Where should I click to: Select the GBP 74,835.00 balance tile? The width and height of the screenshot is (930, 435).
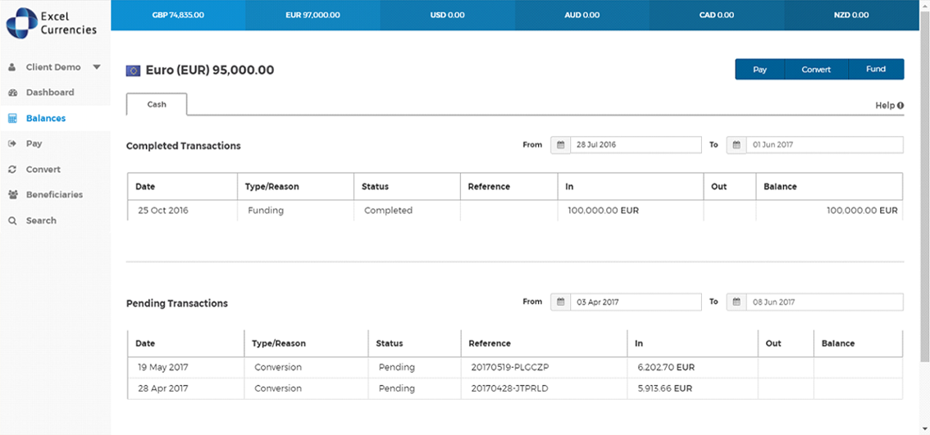(x=178, y=15)
